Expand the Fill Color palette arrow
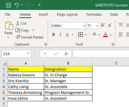Image resolution: width=129 pixels, height=107 pixels. coord(99,35)
